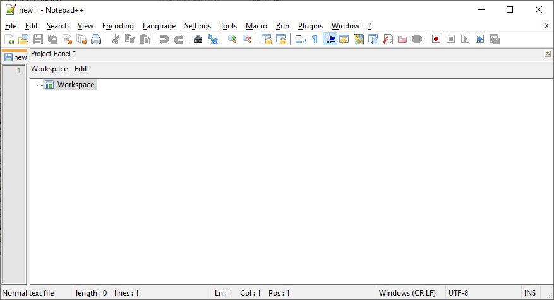Select the 'new' document tab
554x300 pixels.
tap(16, 57)
